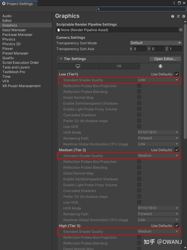This screenshot has width=187, height=250.
Task: Open the Graphics settings gear menu
Action: click(x=184, y=16)
